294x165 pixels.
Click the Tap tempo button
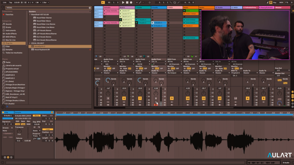(x=11, y=2)
